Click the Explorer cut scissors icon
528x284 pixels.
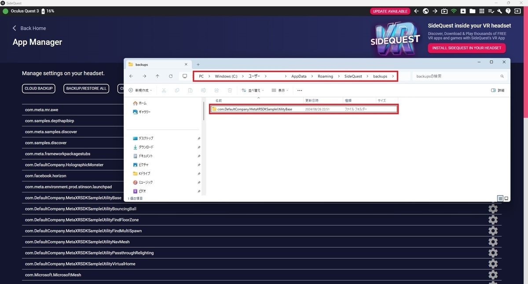coord(164,90)
